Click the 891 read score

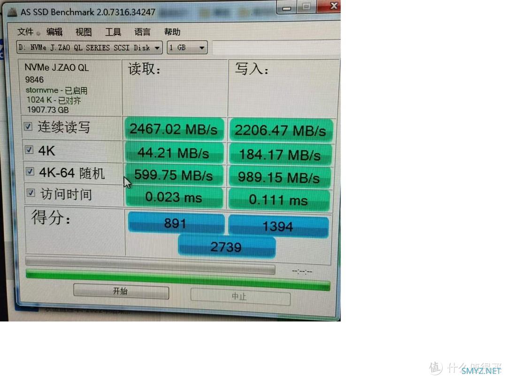pyautogui.click(x=176, y=223)
